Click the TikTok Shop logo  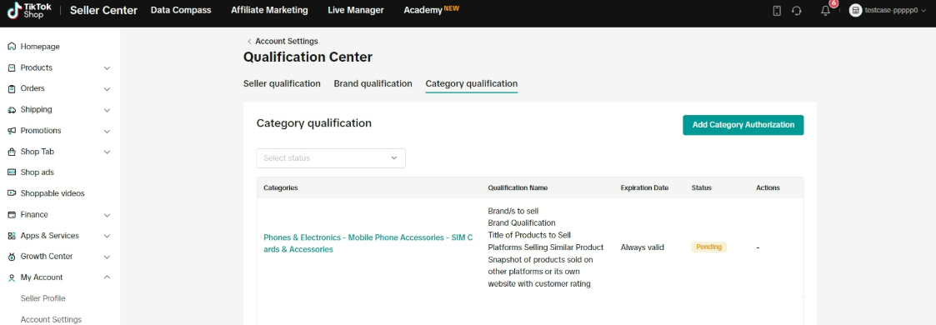tap(29, 10)
